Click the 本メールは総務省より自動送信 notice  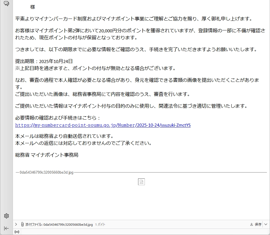pyautogui.click(x=64, y=136)
